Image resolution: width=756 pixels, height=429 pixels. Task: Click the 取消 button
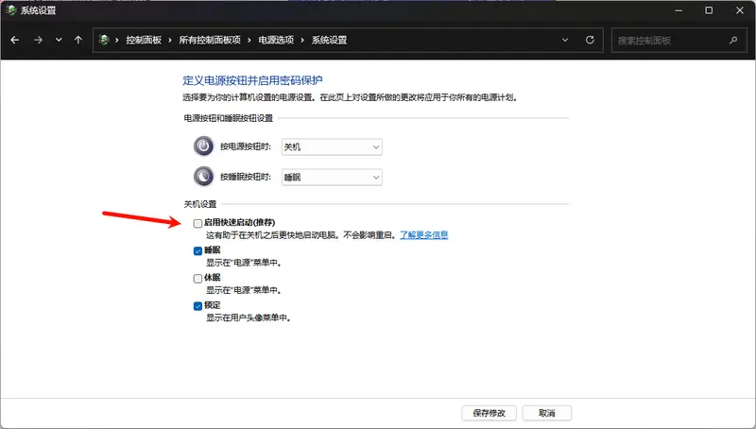[x=547, y=413]
